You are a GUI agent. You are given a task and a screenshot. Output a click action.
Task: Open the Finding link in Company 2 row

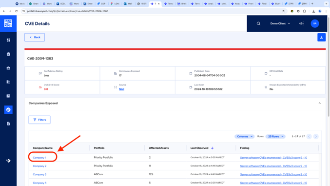point(273,166)
